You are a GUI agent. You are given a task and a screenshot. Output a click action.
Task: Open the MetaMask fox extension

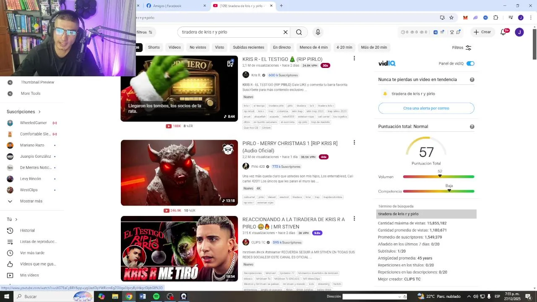click(x=465, y=18)
